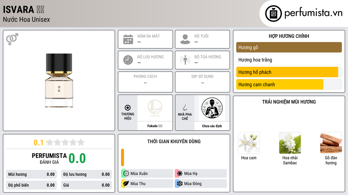
Task: Select the Hương cam chanh accord bar
Action: 289,84
